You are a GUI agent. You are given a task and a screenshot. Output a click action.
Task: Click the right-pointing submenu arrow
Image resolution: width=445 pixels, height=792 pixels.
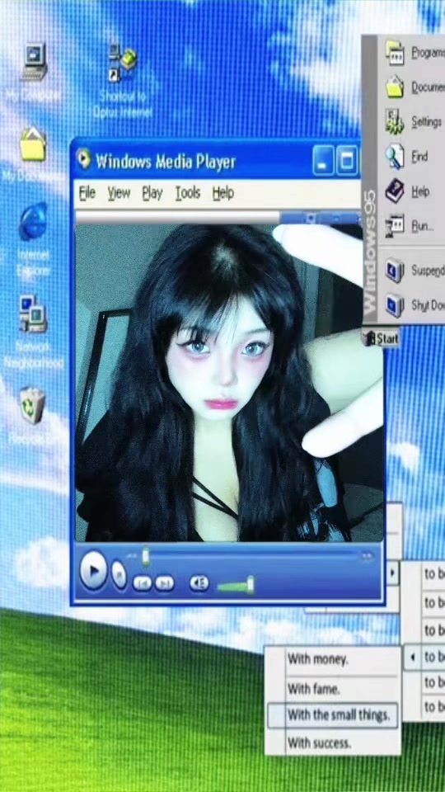coord(392,573)
